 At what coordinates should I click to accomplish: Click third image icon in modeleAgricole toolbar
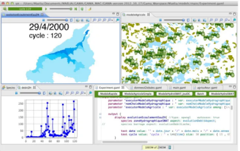(x=204, y=20)
